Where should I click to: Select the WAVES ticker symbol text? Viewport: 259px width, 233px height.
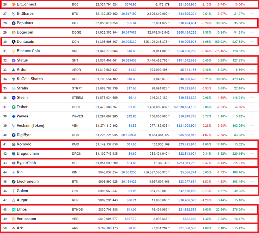click(77, 116)
